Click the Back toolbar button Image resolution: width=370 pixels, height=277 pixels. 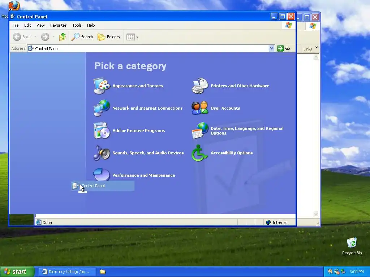coord(22,37)
